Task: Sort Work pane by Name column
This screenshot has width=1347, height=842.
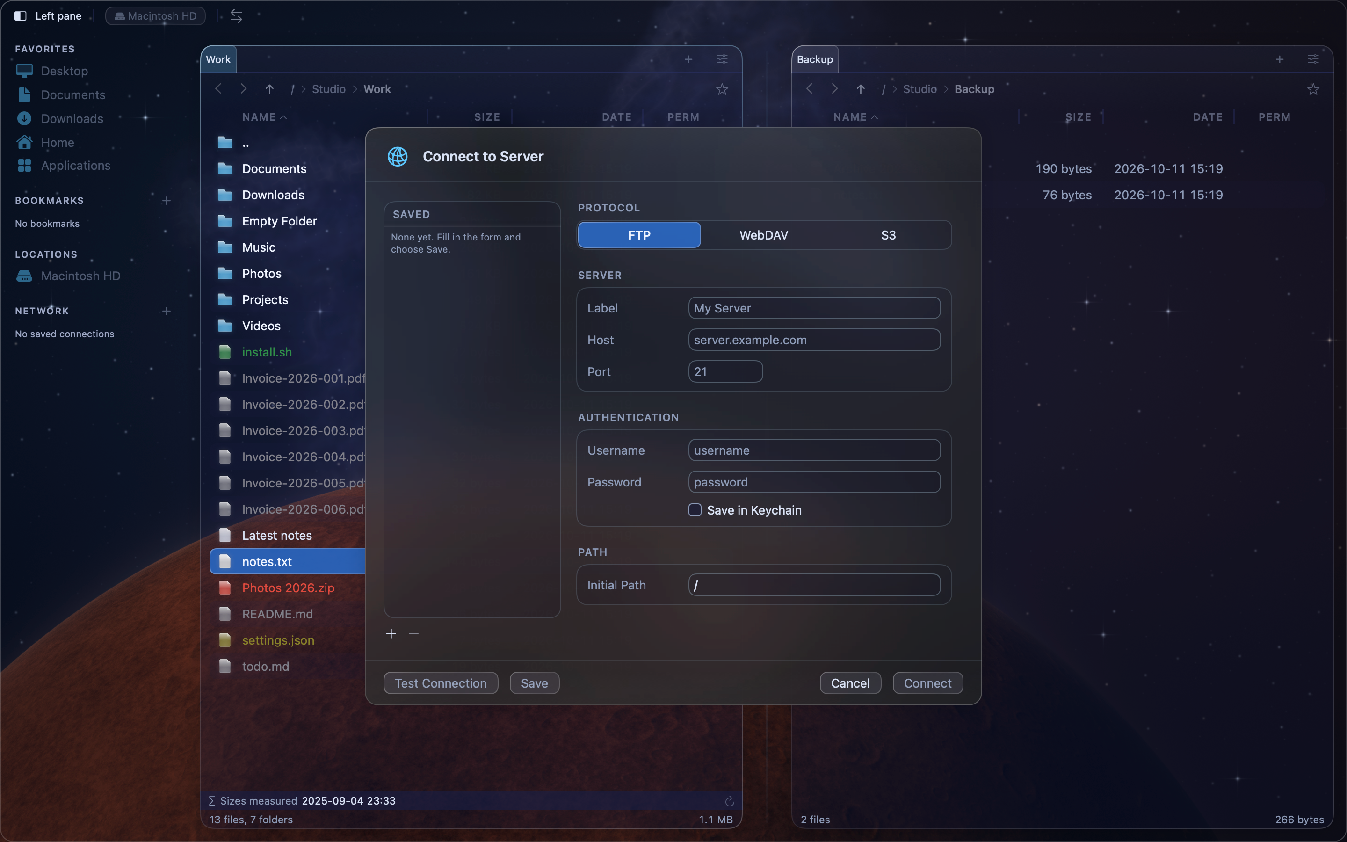Action: click(264, 117)
